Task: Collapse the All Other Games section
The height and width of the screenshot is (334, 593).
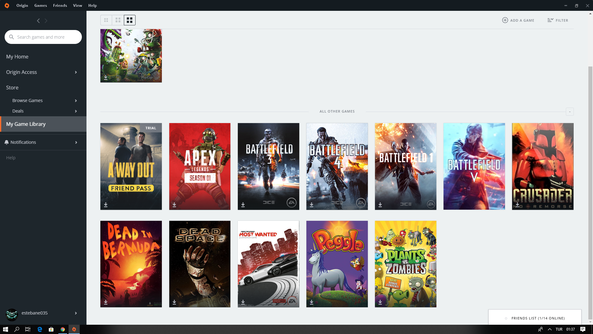Action: [570, 112]
